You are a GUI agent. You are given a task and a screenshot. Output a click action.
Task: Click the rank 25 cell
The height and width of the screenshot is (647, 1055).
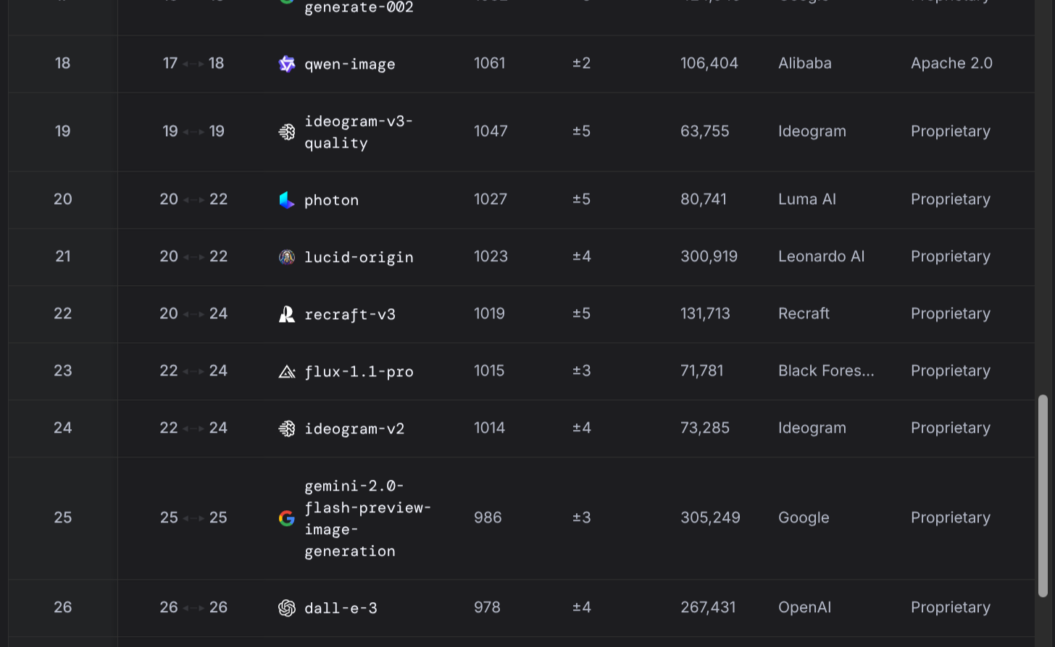pyautogui.click(x=63, y=518)
